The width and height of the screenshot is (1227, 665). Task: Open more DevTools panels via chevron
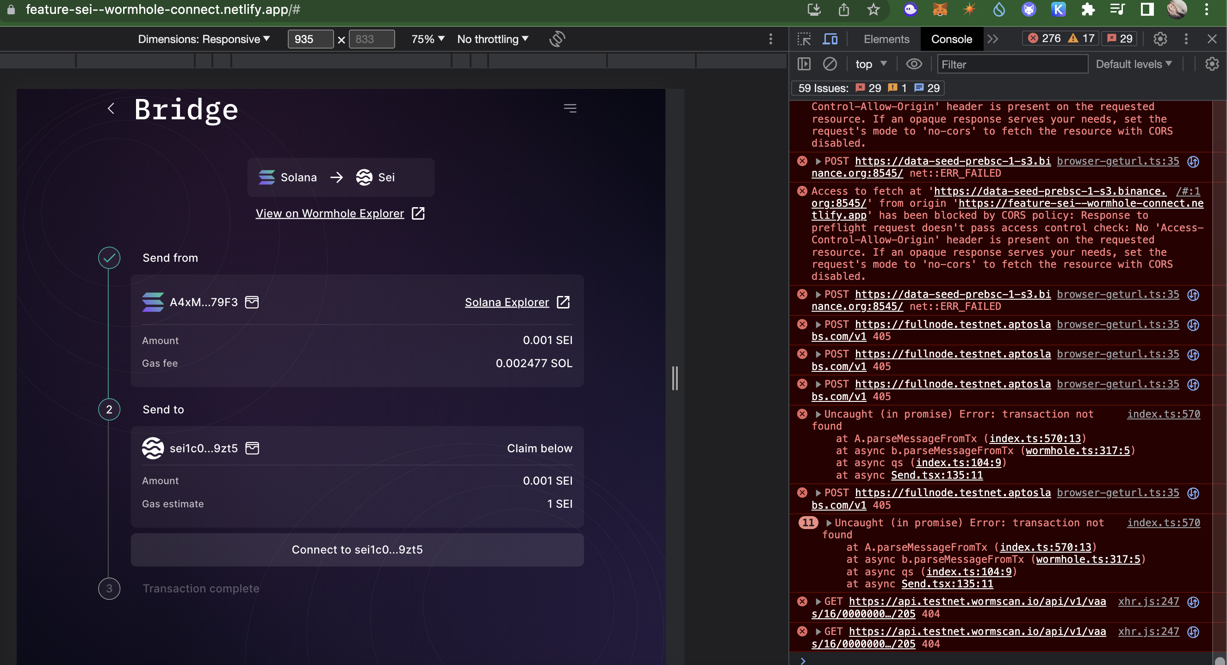[993, 39]
